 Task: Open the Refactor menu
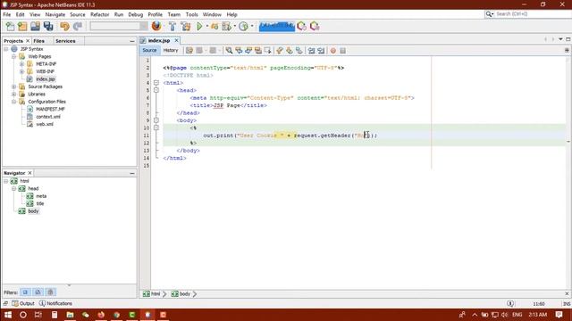[x=99, y=14]
